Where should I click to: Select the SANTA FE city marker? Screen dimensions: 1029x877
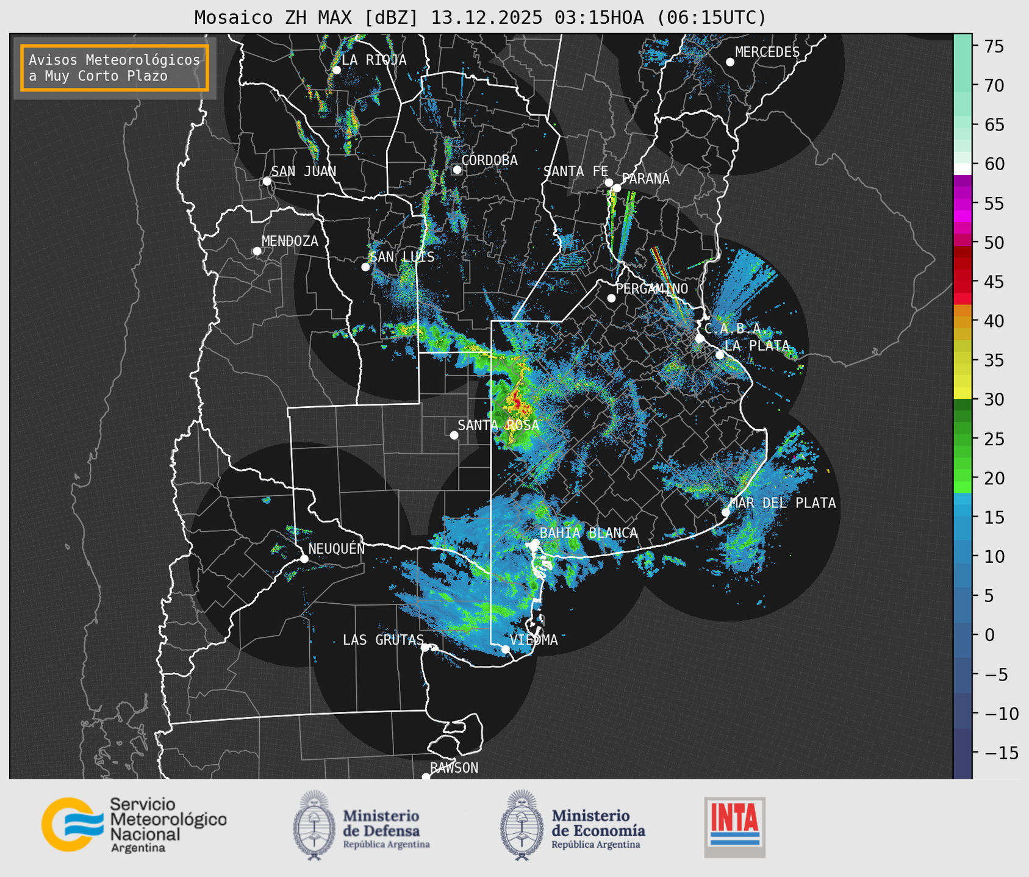click(x=609, y=182)
